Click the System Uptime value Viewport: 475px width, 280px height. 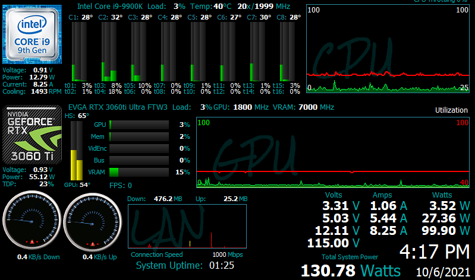pos(222,265)
